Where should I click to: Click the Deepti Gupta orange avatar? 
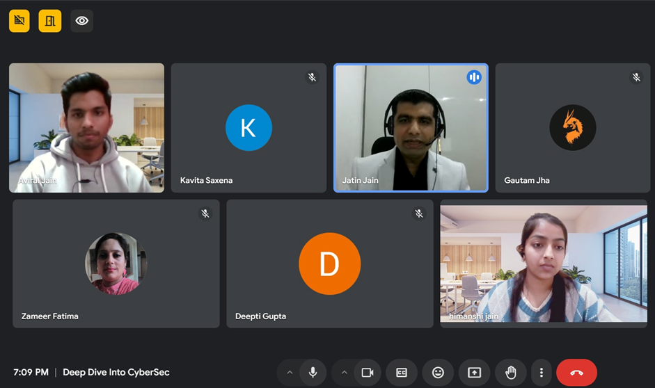tap(329, 264)
